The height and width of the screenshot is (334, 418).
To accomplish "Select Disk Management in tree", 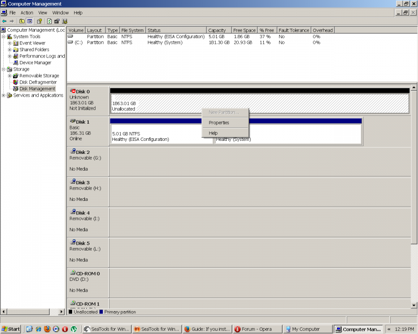I will tap(37, 89).
